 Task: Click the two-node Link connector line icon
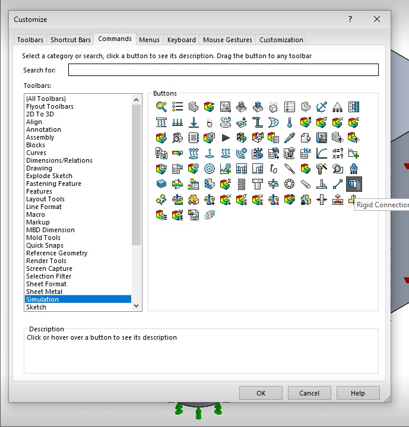[337, 184]
